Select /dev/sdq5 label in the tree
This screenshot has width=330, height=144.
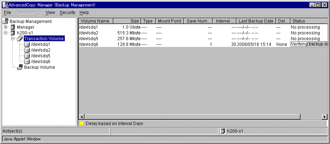[x=40, y=56]
